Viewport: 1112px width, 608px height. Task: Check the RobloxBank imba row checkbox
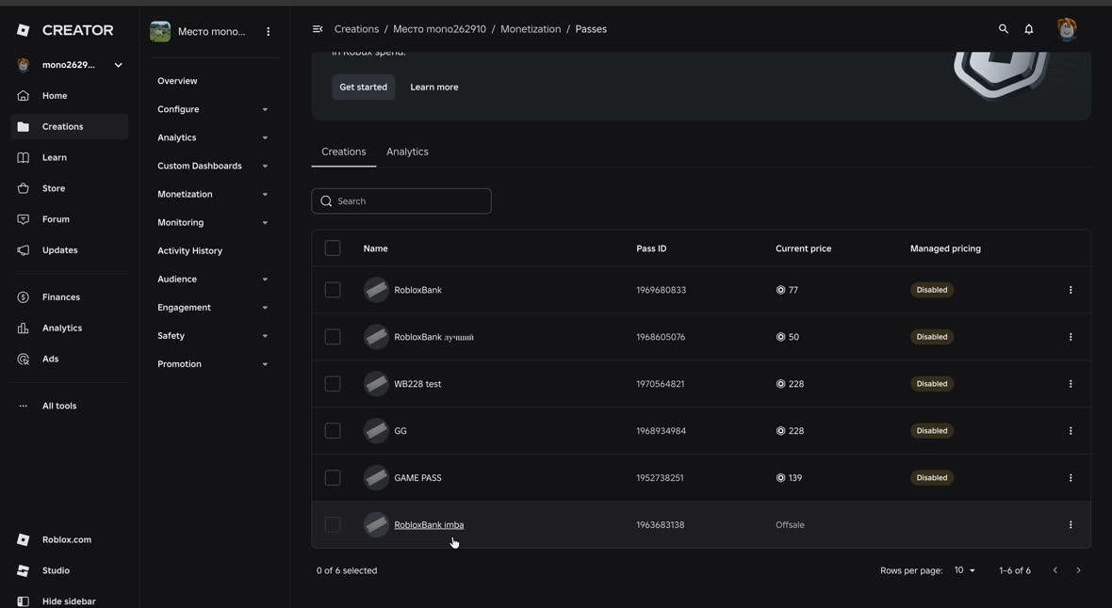[x=333, y=525]
